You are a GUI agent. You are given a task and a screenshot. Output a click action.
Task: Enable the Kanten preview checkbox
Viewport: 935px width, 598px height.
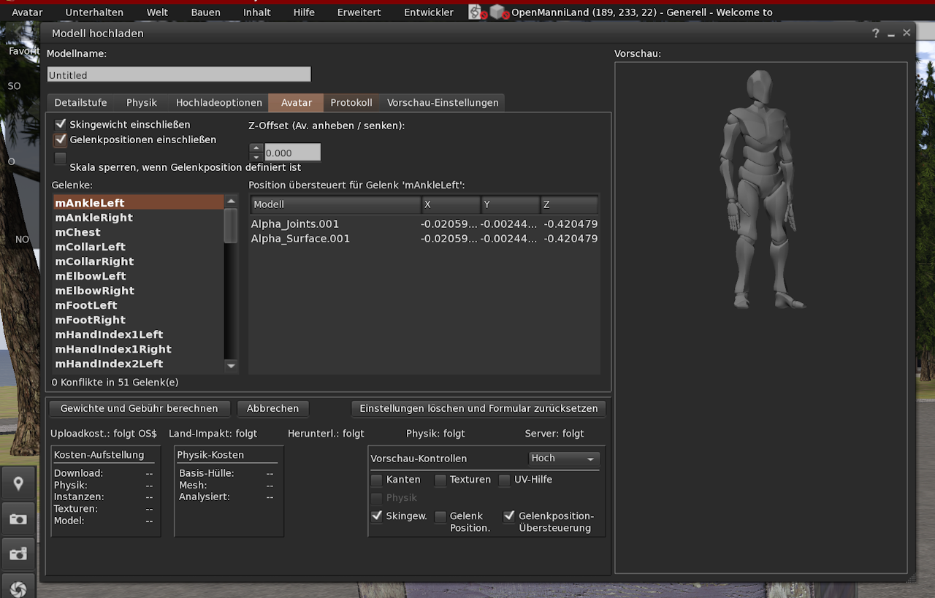click(x=377, y=480)
